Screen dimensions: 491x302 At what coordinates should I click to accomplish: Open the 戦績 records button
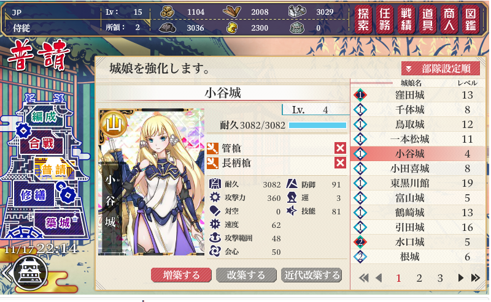[406, 20]
